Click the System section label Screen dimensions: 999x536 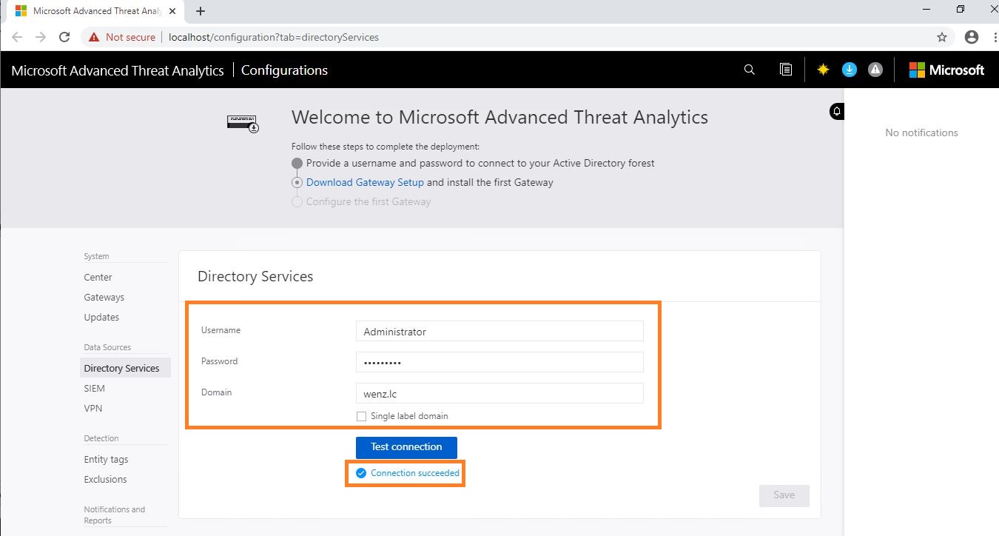[96, 256]
